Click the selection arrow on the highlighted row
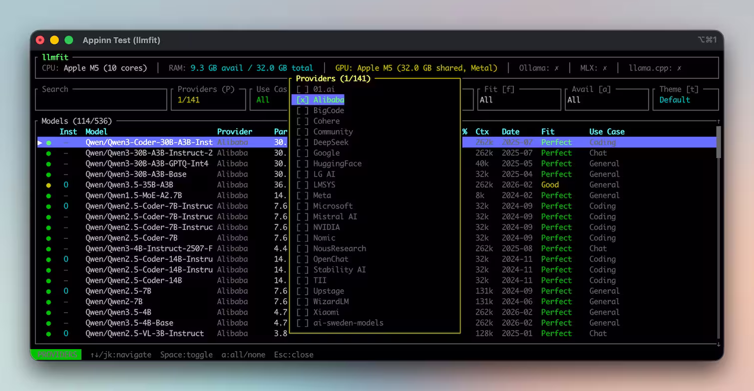The height and width of the screenshot is (391, 754). pyautogui.click(x=40, y=143)
